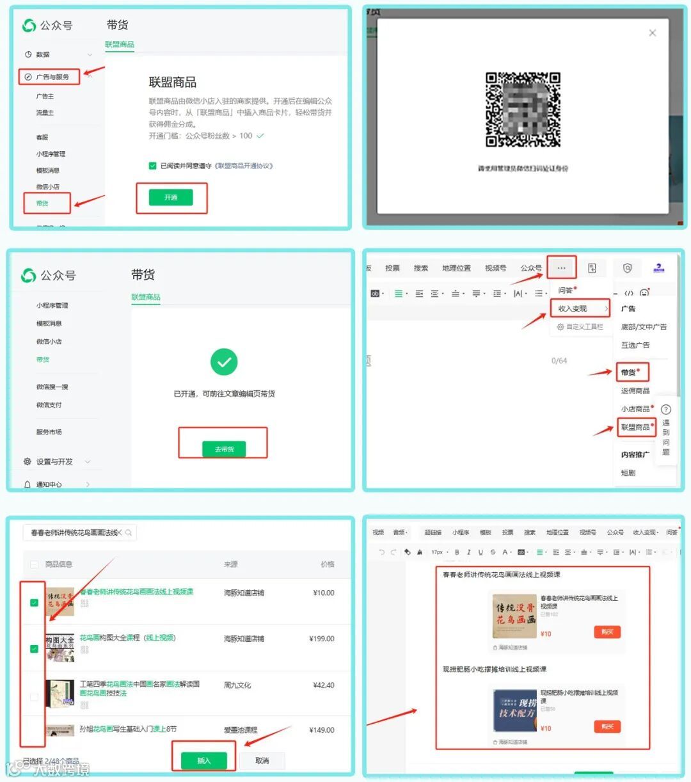Click the 遇到问题 question mark icon
The width and height of the screenshot is (691, 782).
point(665,410)
